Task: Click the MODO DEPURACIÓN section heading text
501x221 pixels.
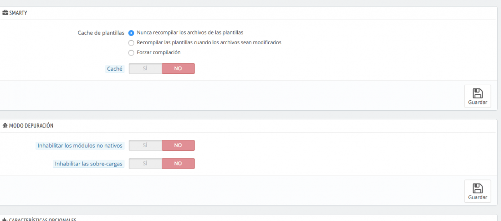Action: click(x=31, y=126)
